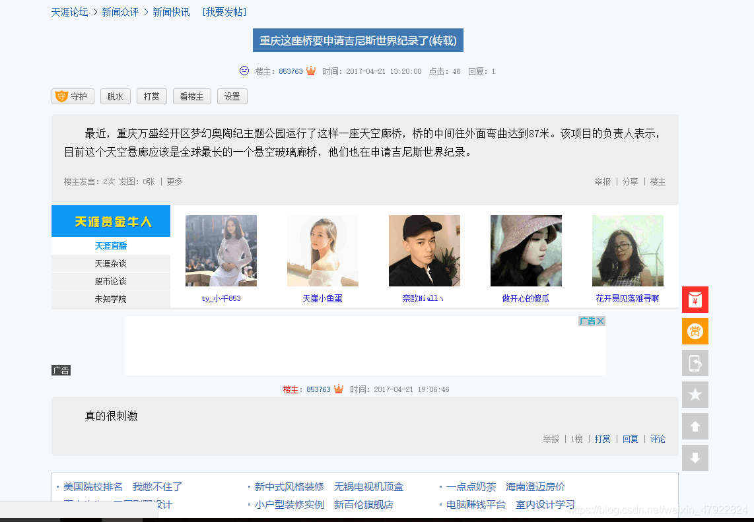754x522 pixels.
Task: Click the post title 重庆这座桥要申请吉尼斯世界纪录了
Action: [359, 40]
